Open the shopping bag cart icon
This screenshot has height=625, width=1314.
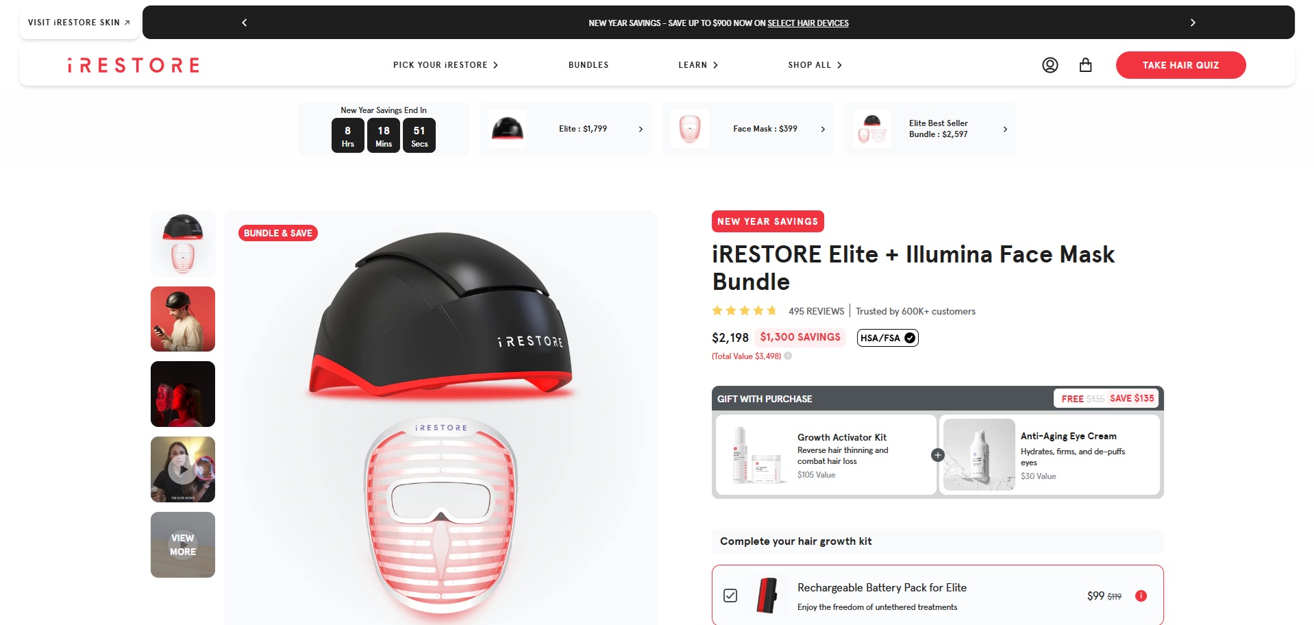click(1085, 65)
